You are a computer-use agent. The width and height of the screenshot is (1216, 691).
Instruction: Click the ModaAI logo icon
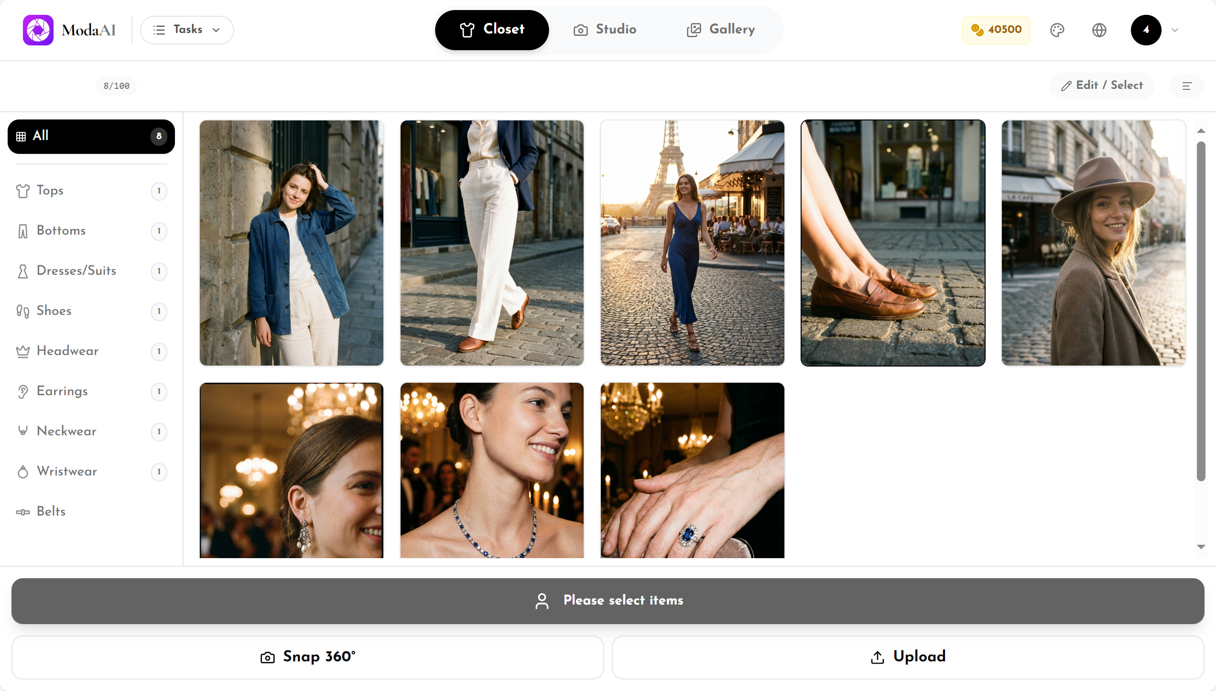(x=38, y=30)
